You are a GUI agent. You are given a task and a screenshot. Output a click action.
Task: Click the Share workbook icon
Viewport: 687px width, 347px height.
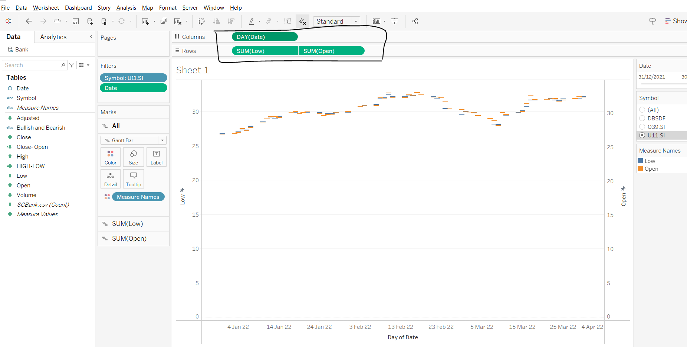coord(415,21)
